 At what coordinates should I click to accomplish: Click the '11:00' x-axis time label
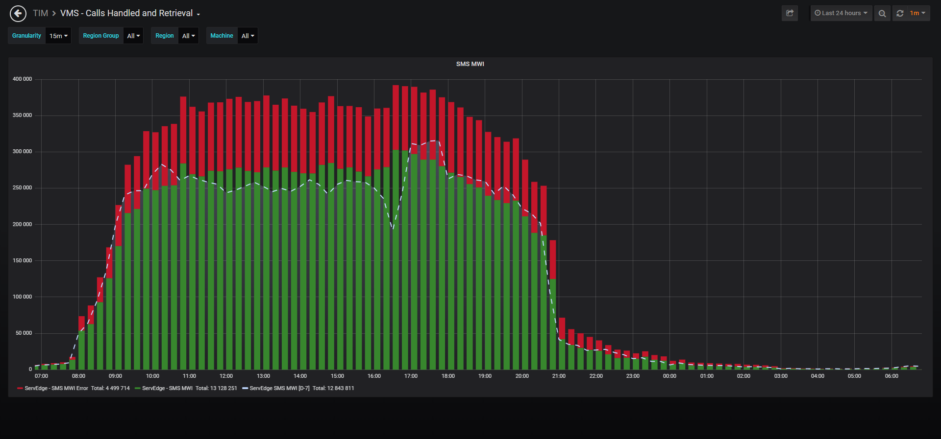pos(189,376)
